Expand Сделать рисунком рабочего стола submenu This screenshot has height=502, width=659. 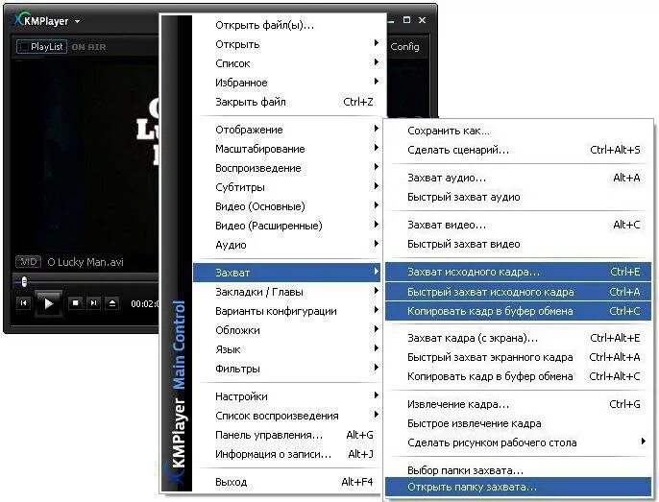pos(518,442)
